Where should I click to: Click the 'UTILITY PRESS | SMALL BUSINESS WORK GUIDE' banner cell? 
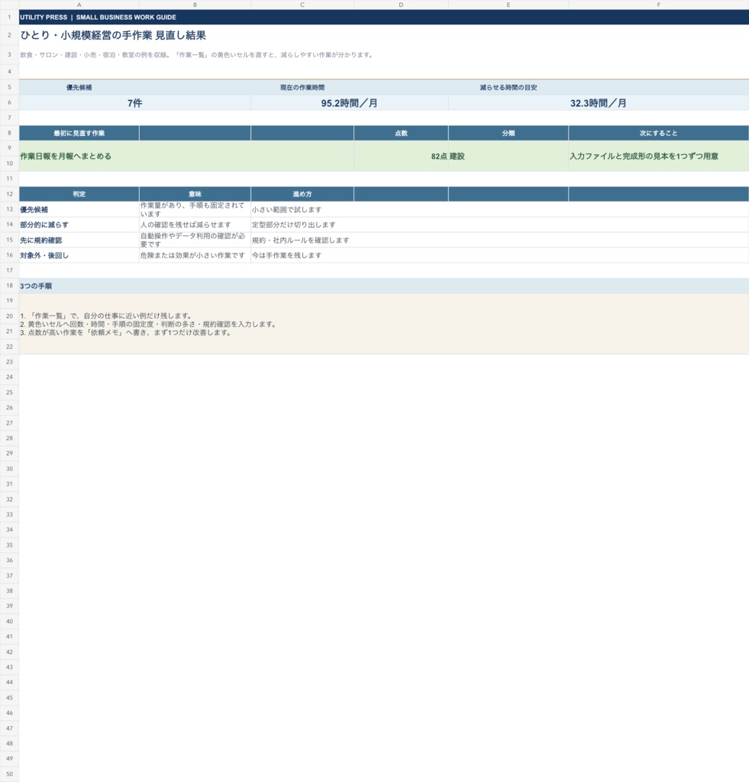pos(384,17)
